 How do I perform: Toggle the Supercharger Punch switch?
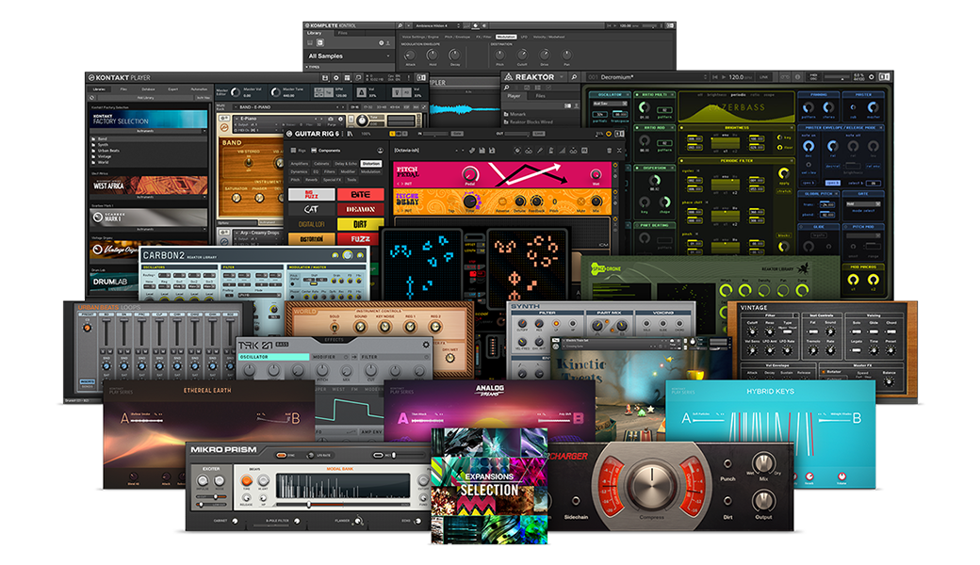(x=727, y=464)
